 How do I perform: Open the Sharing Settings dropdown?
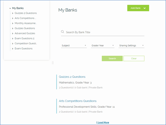(x=131, y=46)
